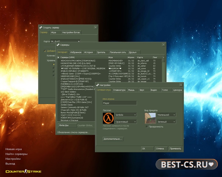The image size is (222, 177).
Task: Toggle the Добавить checkbox in Создать сервер
Action: tap(45, 51)
